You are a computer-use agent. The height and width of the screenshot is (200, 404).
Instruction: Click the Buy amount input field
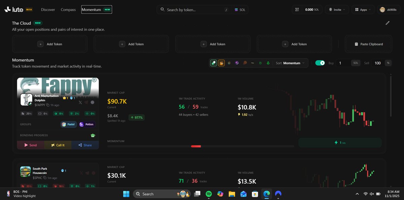pyautogui.click(x=344, y=63)
